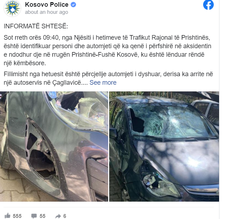The width and height of the screenshot is (229, 219).
Task: Click the share arrow icon
Action: point(58,216)
